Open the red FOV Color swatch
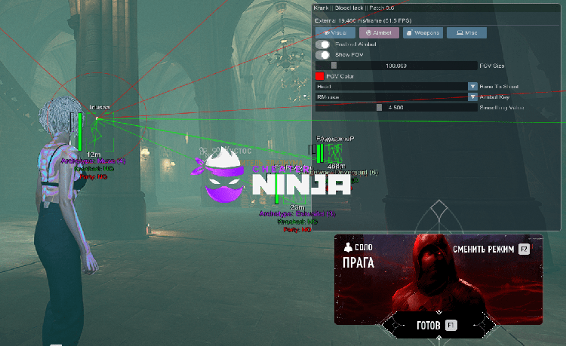 point(319,76)
